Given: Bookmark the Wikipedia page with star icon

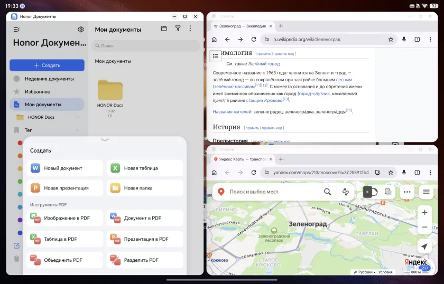Looking at the screenshot, I should click(x=391, y=39).
